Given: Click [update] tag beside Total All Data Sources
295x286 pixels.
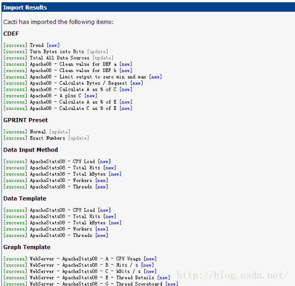Looking at the screenshot, I should pyautogui.click(x=103, y=58).
